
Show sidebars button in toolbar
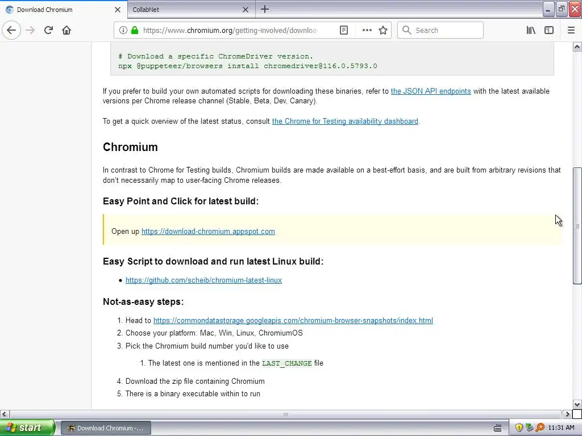coord(549,30)
